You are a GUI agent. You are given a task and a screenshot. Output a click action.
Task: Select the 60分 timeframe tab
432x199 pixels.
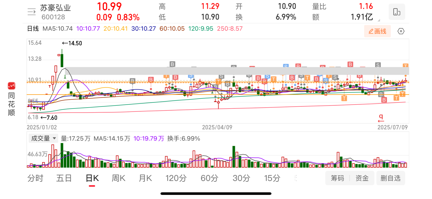[x=209, y=178]
